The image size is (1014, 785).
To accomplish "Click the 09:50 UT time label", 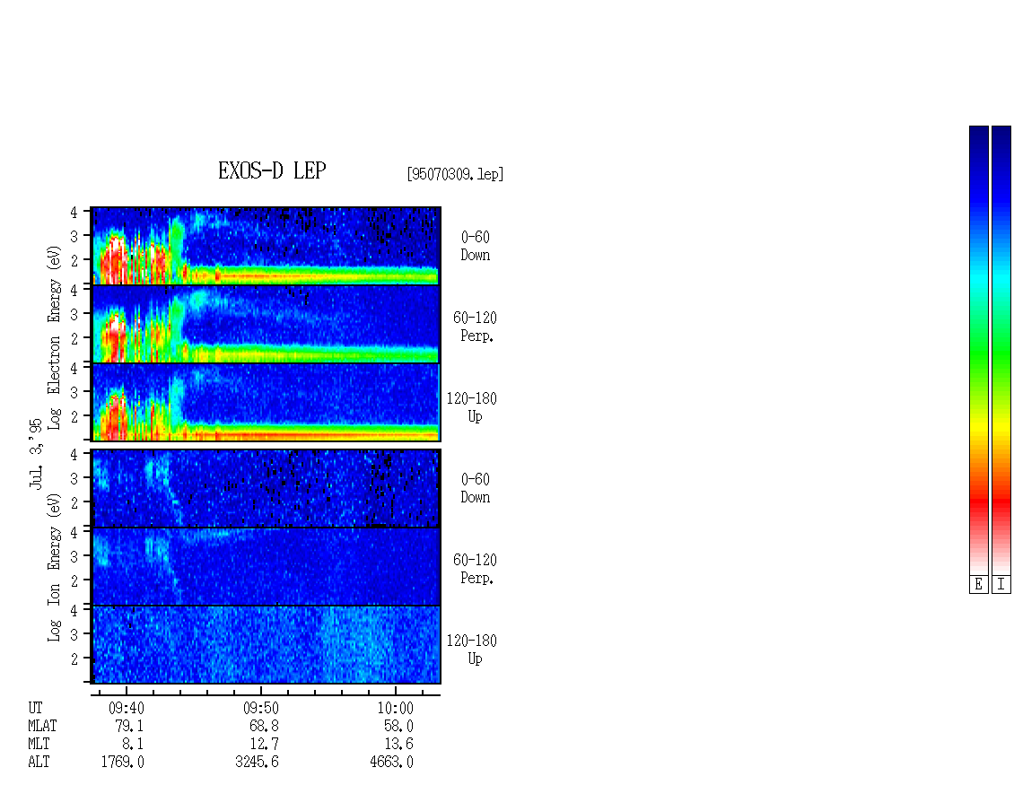I will (260, 709).
